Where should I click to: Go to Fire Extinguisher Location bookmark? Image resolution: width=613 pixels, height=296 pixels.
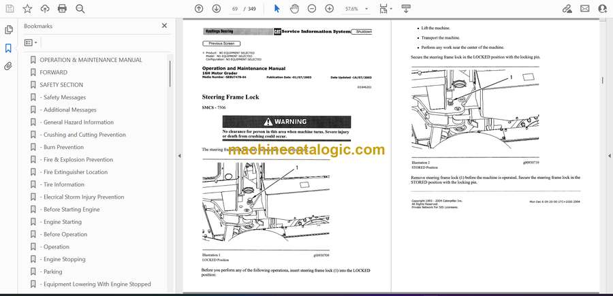74,172
